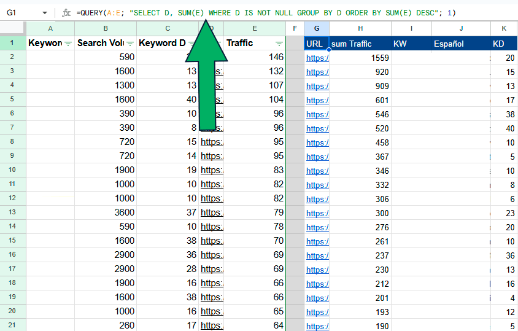
Task: Click the Search Volume column filter icon
Action: 130,44
